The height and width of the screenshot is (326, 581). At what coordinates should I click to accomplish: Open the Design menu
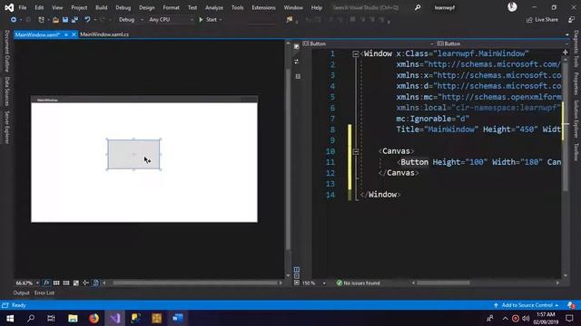point(147,7)
